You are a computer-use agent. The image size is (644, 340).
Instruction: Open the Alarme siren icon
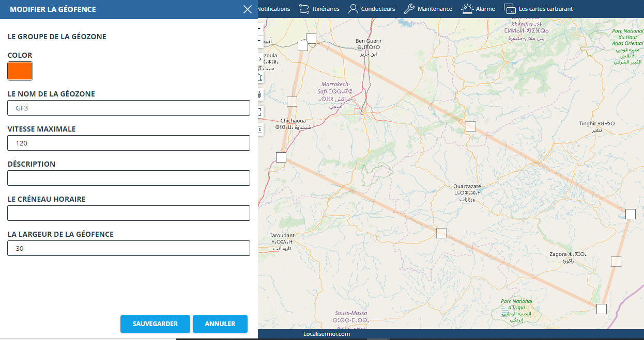tap(467, 9)
